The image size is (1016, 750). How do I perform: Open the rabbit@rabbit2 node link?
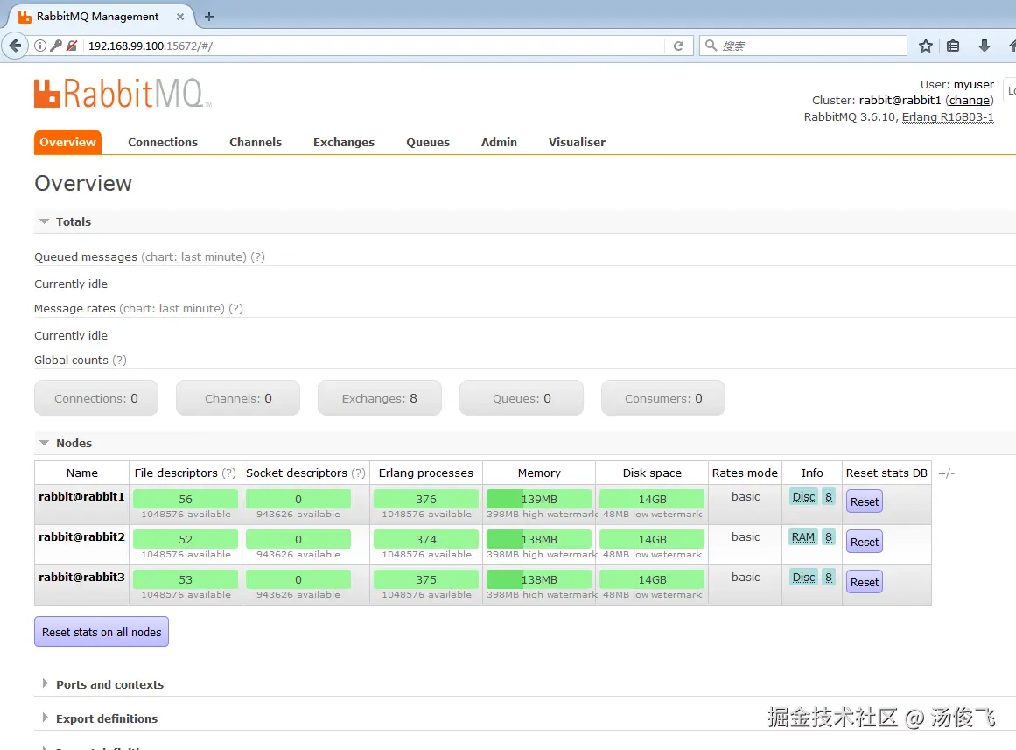pos(81,536)
